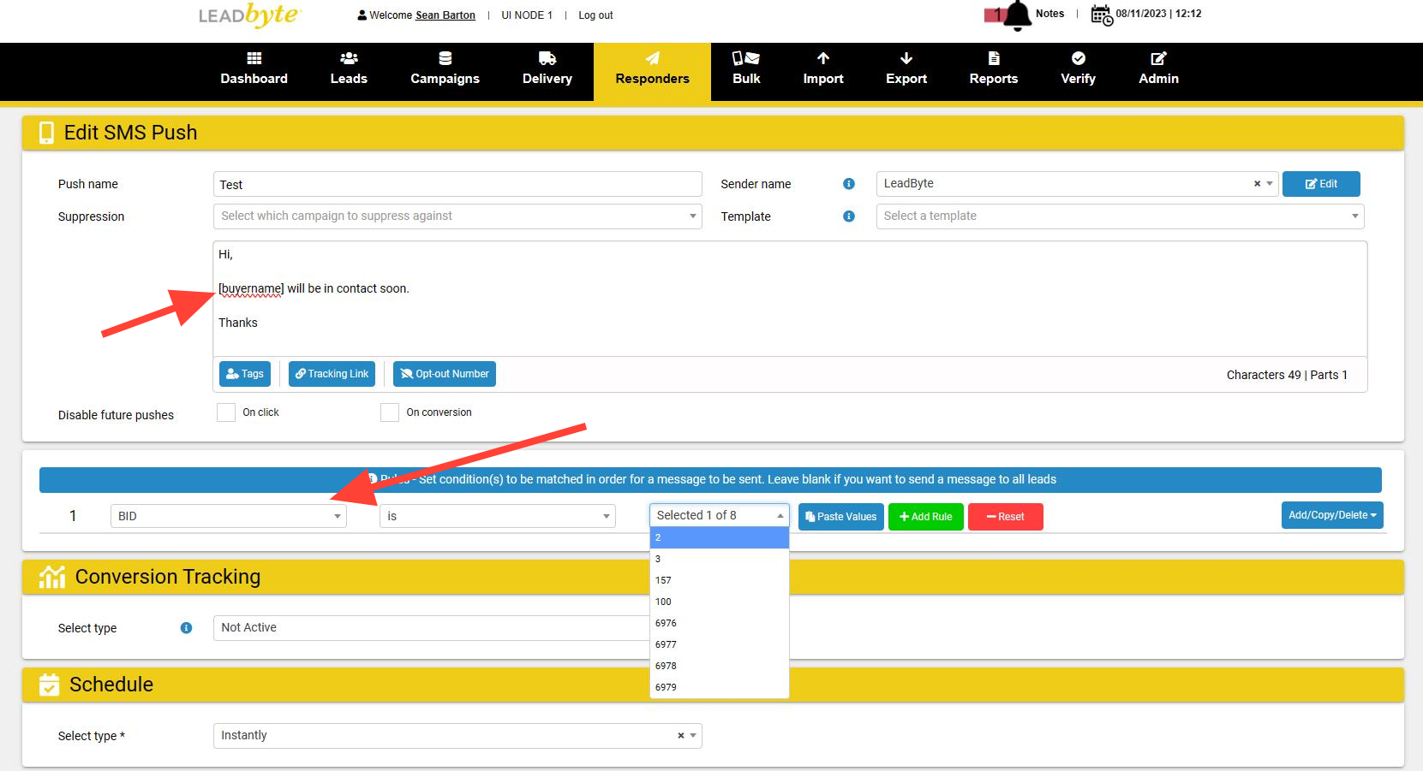Screen dimensions: 1423x771
Task: Click the Paste Values button
Action: 841,517
